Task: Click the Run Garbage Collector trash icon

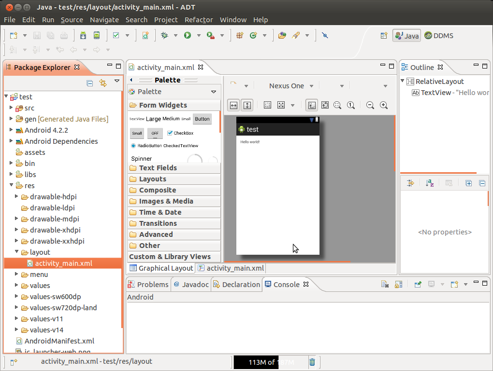Action: pyautogui.click(x=312, y=362)
